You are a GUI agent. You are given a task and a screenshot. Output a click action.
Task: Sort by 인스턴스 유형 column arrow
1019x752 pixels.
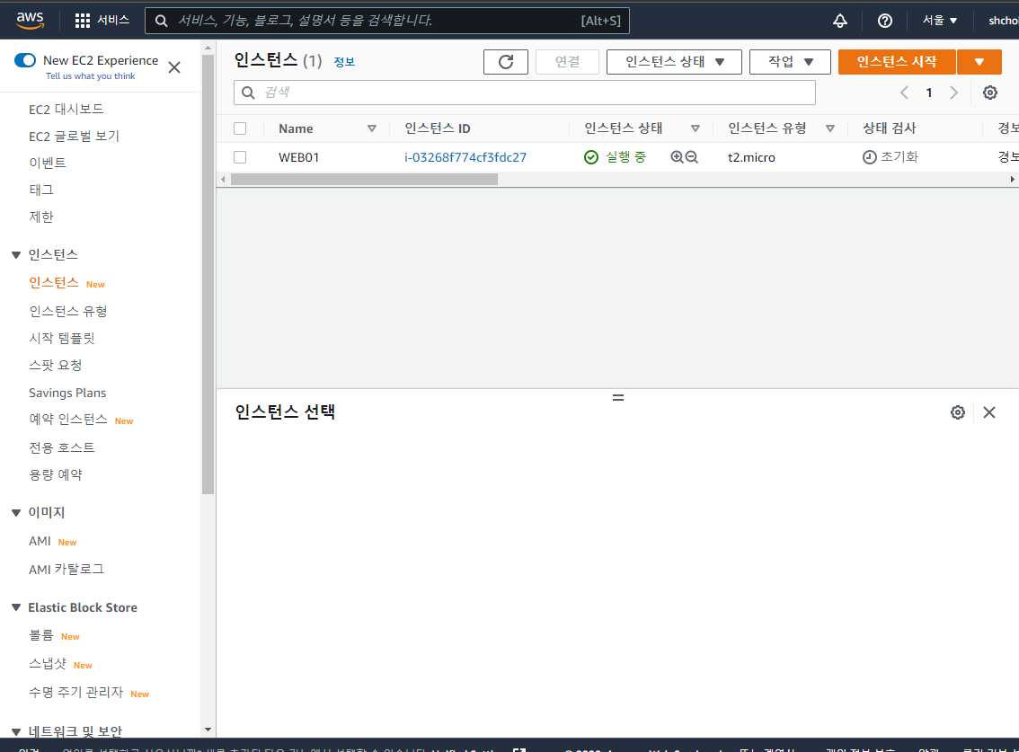830,128
